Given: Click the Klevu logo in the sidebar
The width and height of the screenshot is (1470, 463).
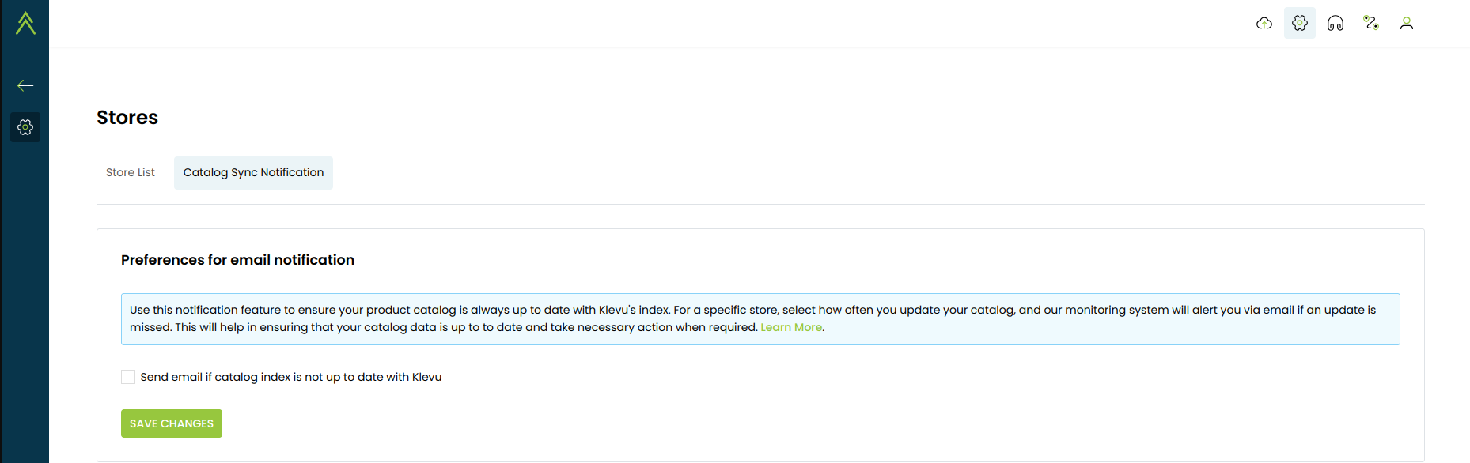Looking at the screenshot, I should [25, 23].
